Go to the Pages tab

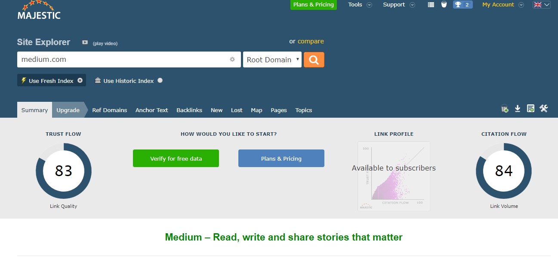[279, 110]
